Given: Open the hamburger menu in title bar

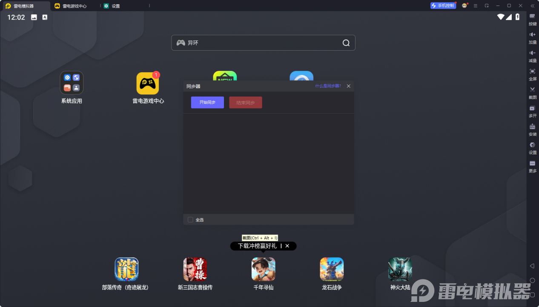Looking at the screenshot, I should click(476, 6).
